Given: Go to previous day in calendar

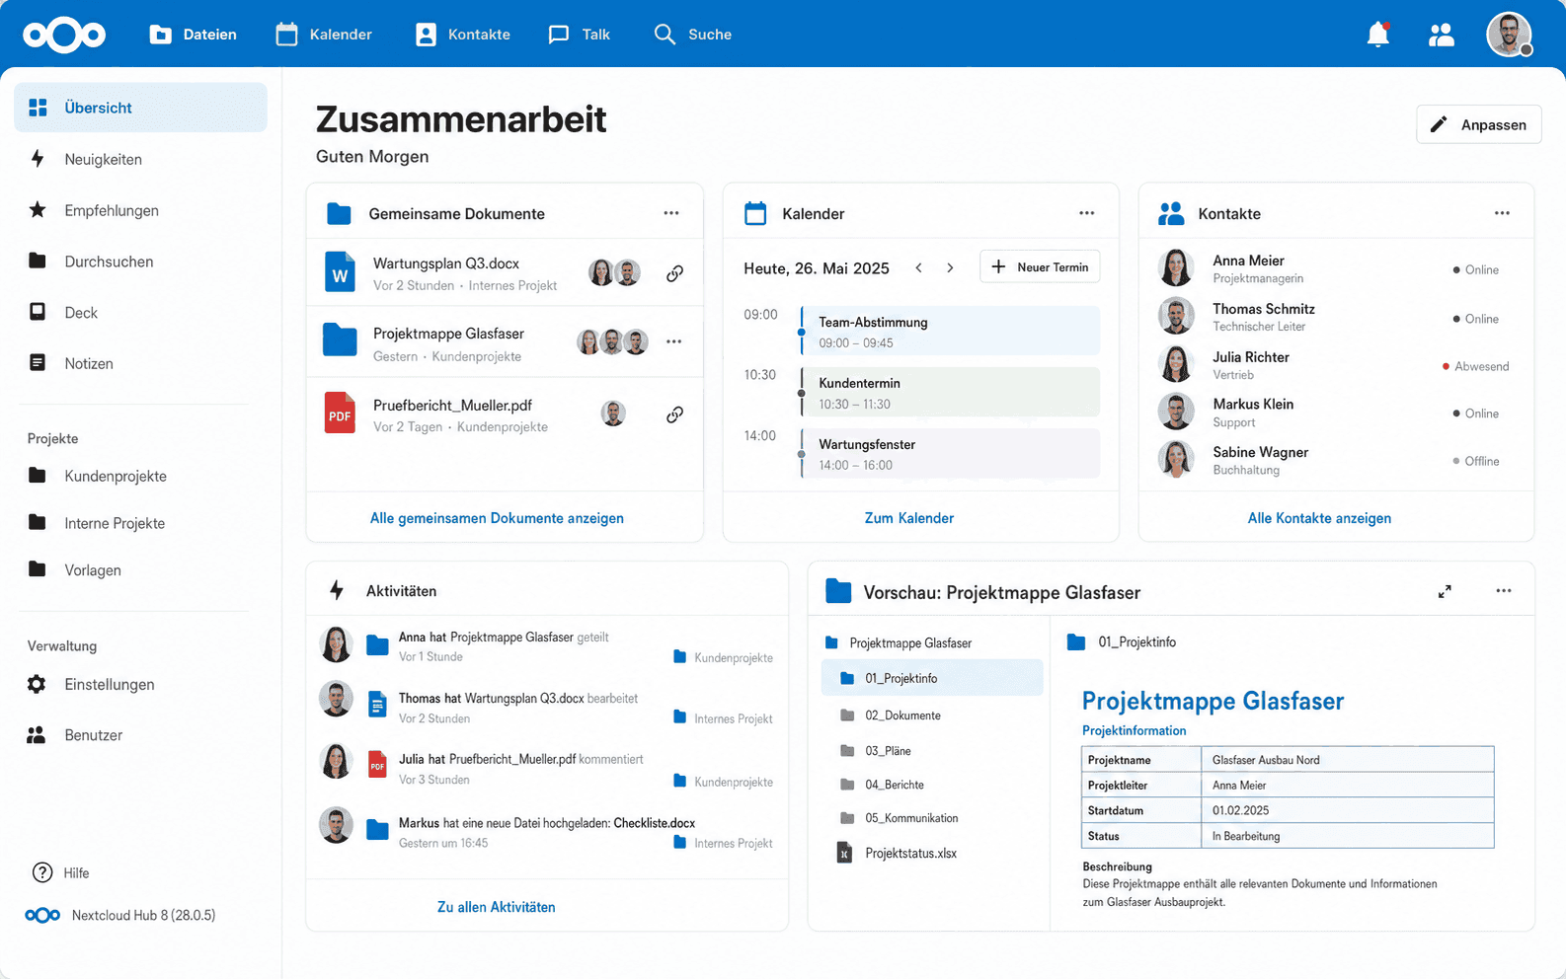Looking at the screenshot, I should (x=919, y=268).
